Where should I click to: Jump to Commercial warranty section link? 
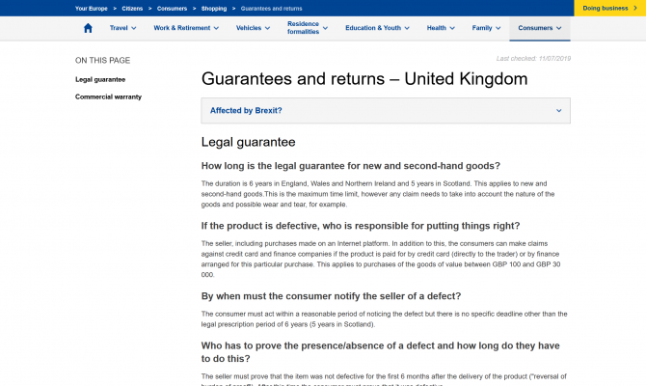point(108,96)
